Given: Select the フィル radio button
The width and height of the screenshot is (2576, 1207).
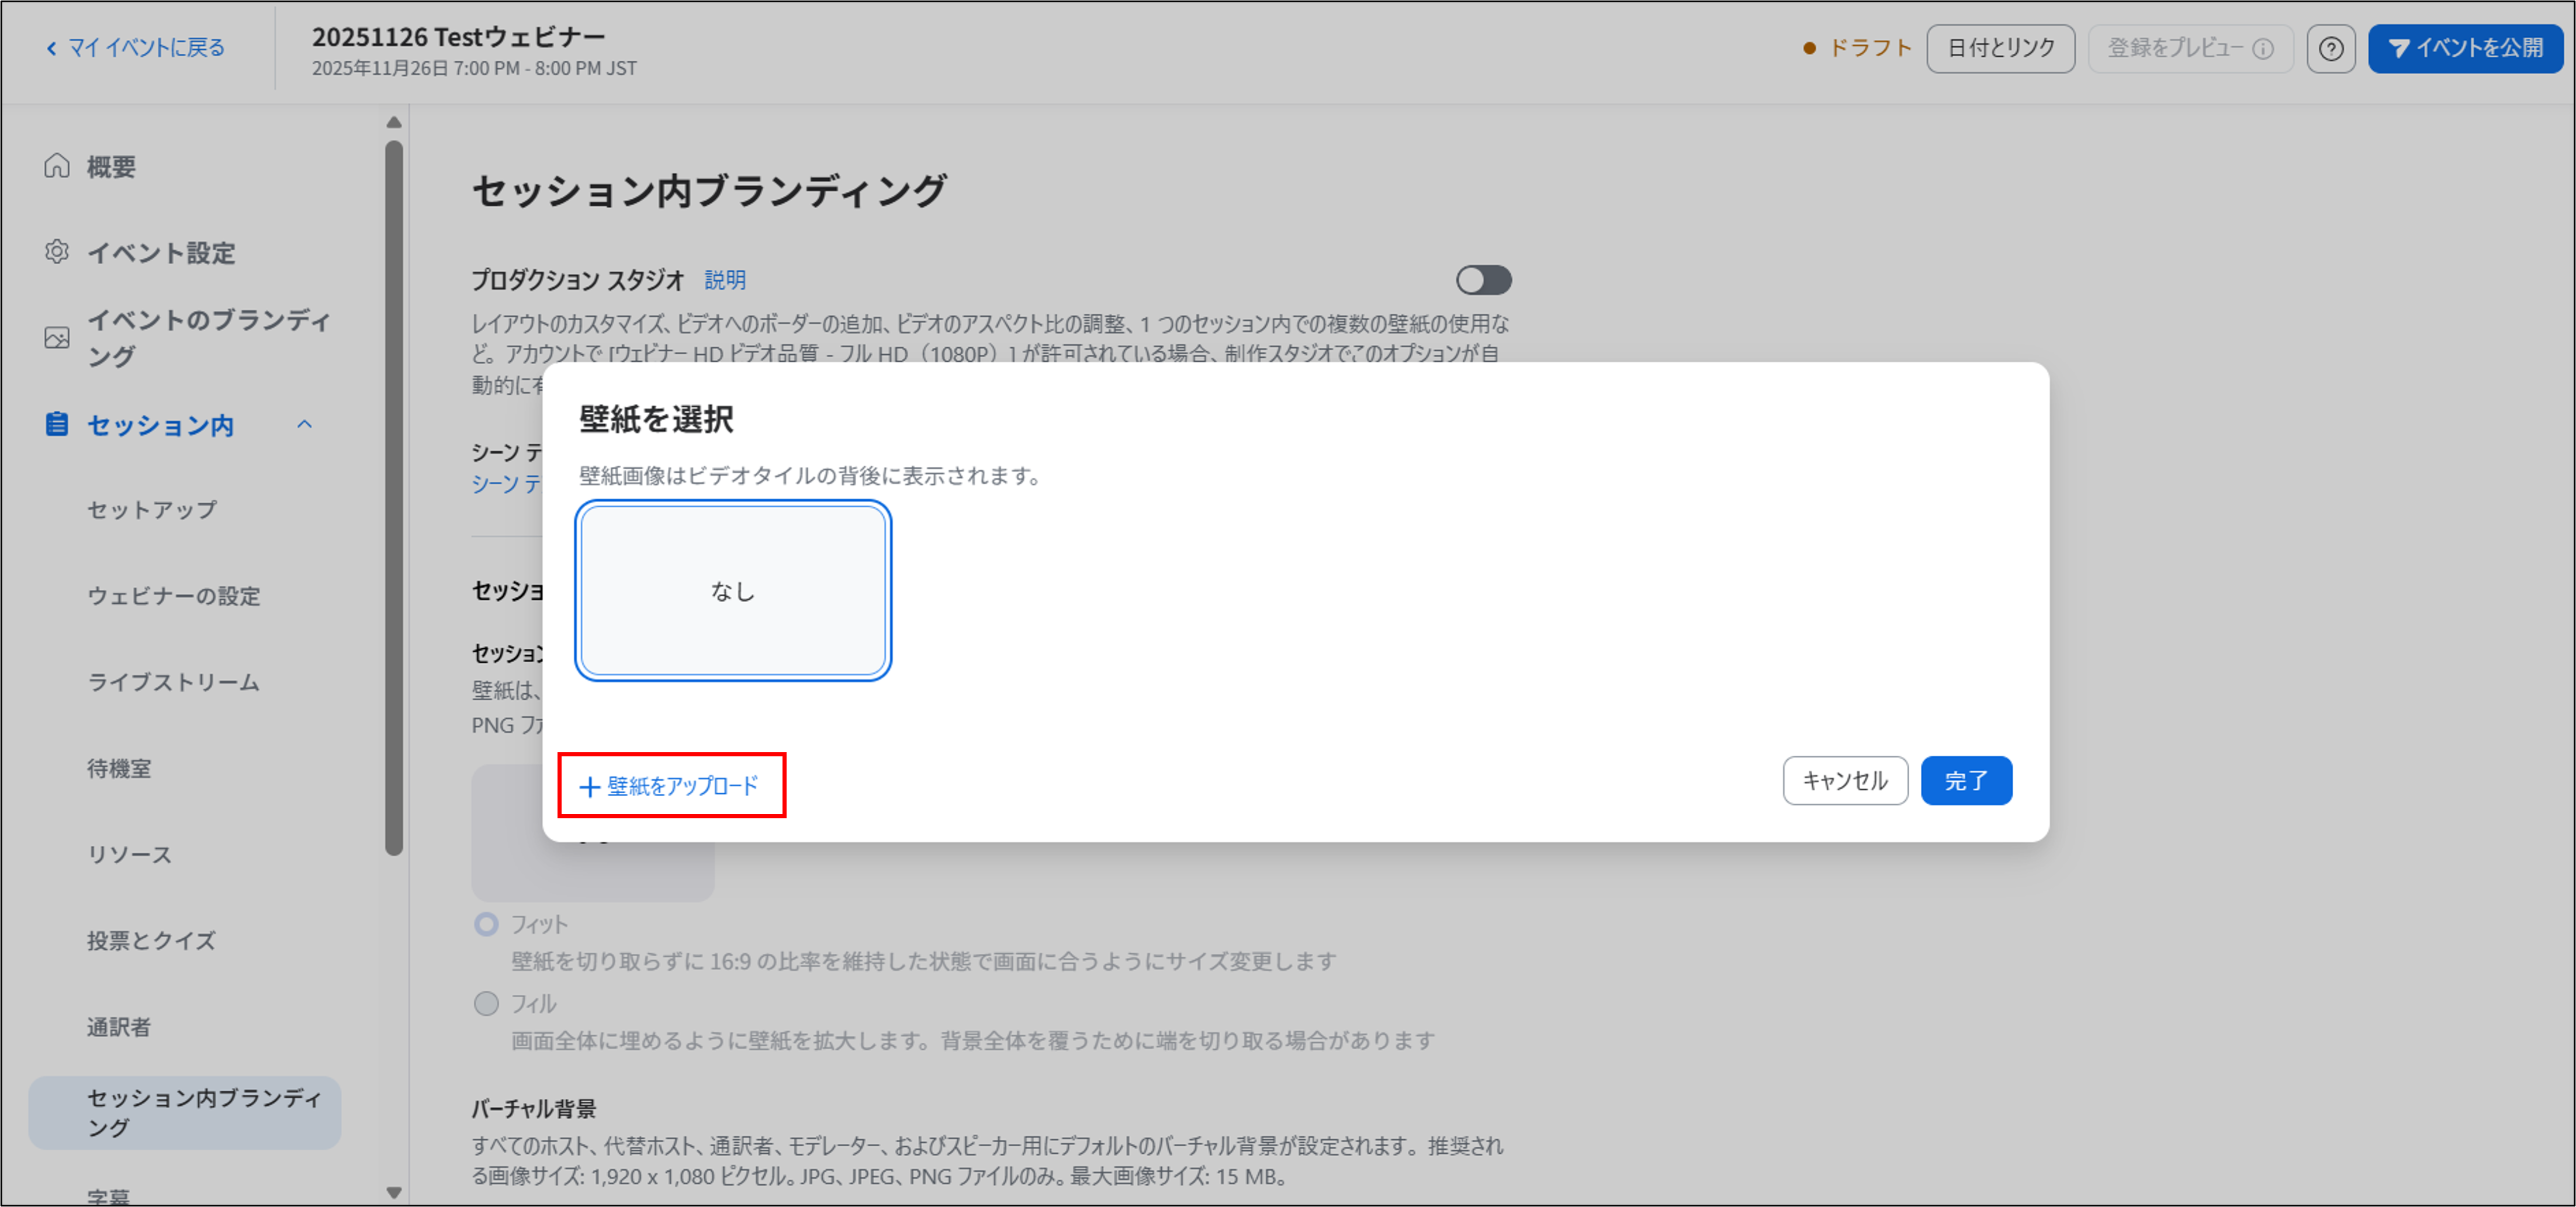Looking at the screenshot, I should [x=486, y=1003].
